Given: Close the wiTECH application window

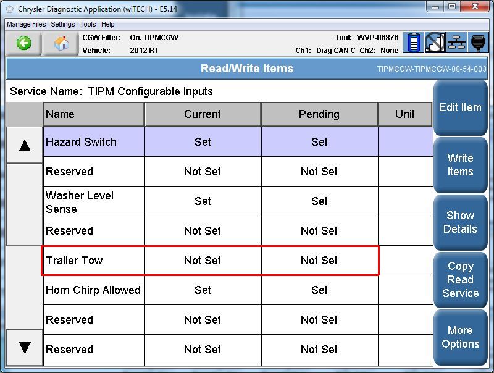Looking at the screenshot, I should 475,6.
